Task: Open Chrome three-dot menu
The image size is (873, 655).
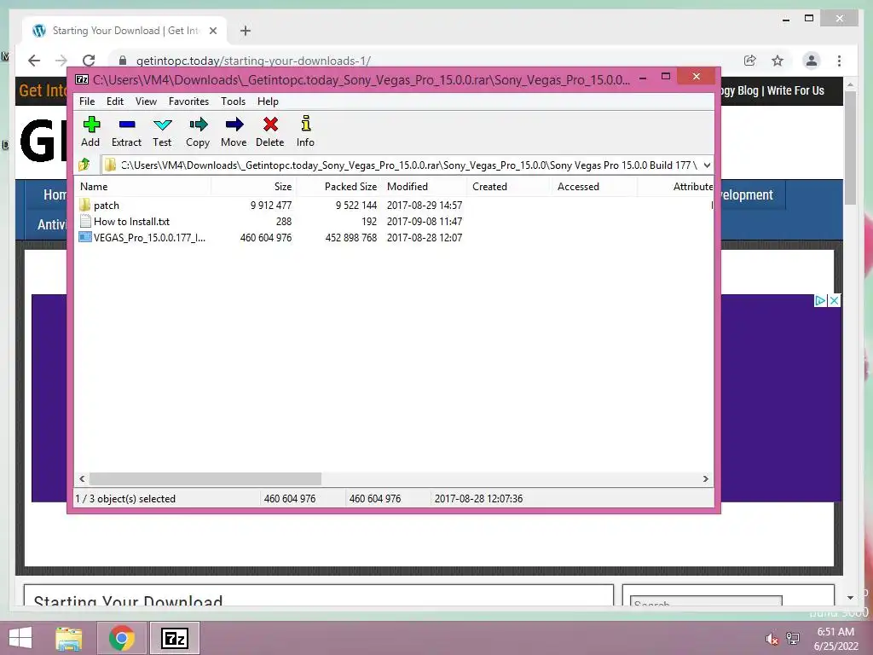Action: click(x=839, y=61)
